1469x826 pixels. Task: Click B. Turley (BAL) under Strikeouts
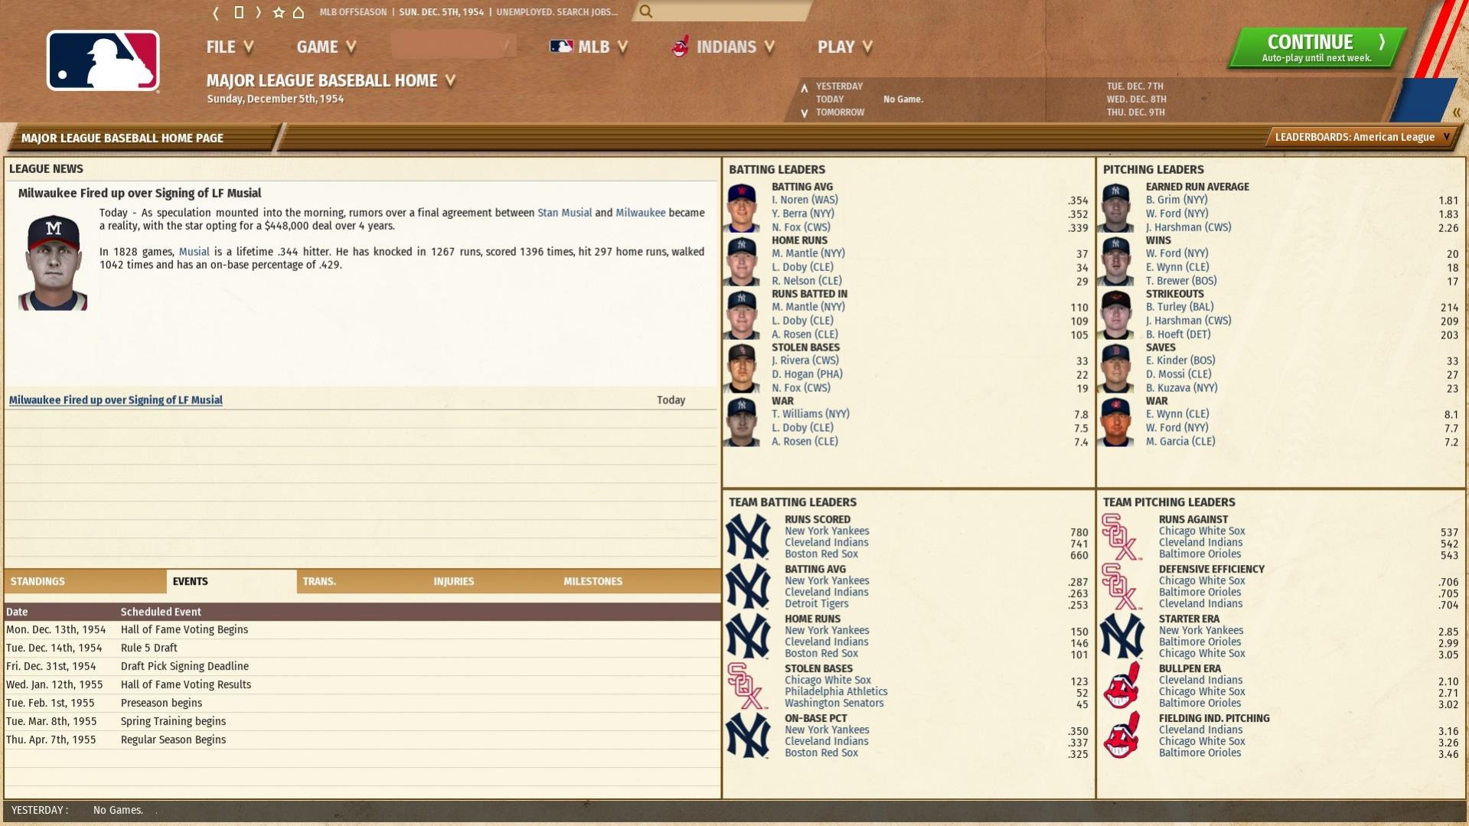[1180, 307]
